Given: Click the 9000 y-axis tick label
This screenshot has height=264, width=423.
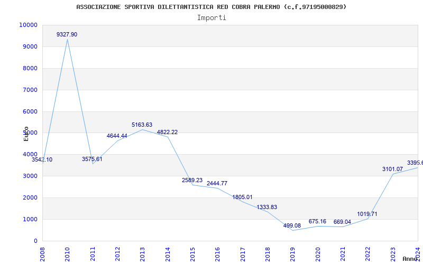Looking at the screenshot, I should 30,46.
